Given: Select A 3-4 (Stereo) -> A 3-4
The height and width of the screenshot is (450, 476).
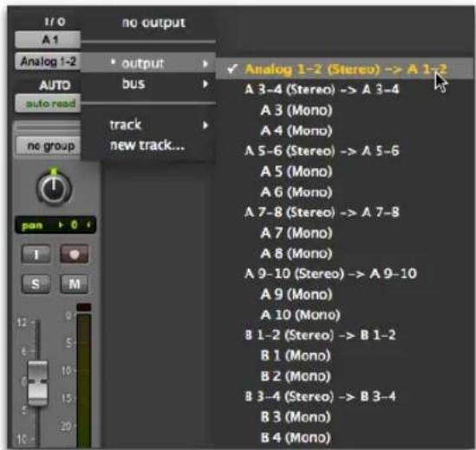Looking at the screenshot, I should [322, 90].
